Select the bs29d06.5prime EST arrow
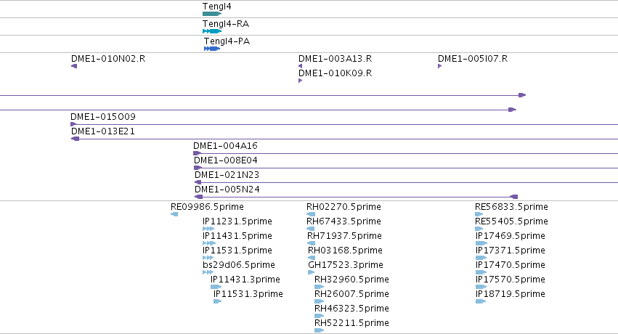This screenshot has width=618, height=334. (208, 272)
